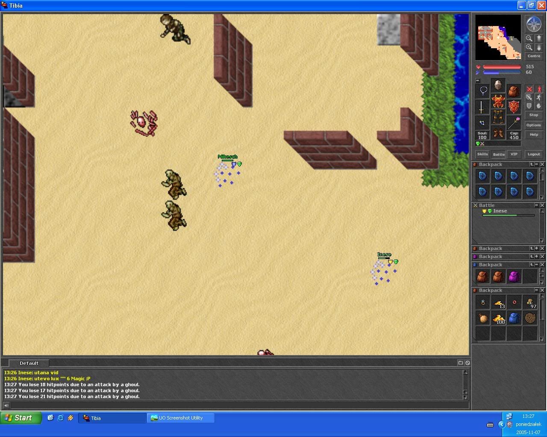Go up a level in blue-icon Backpack

point(532,265)
